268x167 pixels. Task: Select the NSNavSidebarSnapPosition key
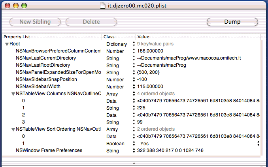click(46, 80)
